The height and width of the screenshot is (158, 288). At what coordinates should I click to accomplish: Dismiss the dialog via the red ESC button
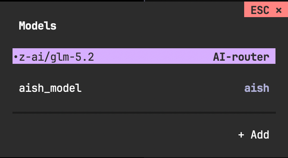[x=266, y=9]
